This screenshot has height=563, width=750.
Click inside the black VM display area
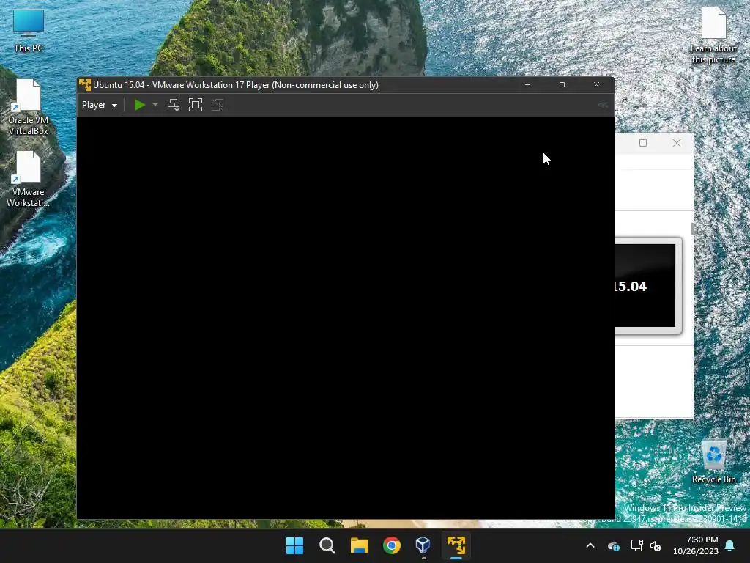(x=346, y=318)
